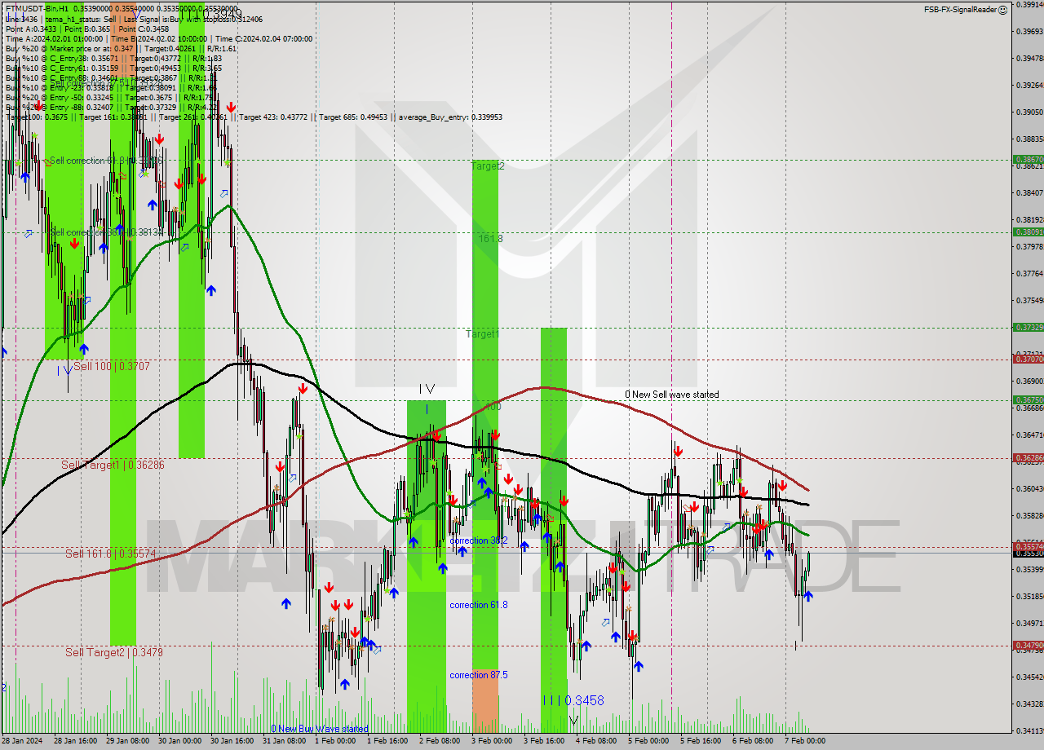1044x750 pixels.
Task: Click the FSB-FX-SignalReader expert name
Action: 960,10
